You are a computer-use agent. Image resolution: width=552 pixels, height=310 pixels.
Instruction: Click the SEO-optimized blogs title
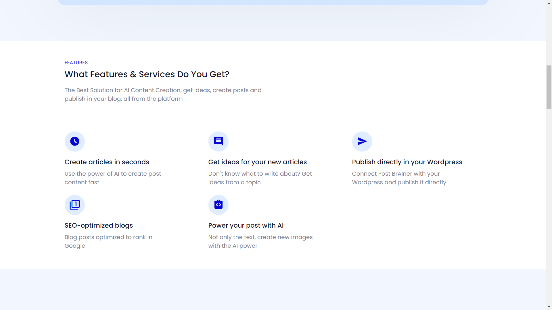(x=99, y=225)
